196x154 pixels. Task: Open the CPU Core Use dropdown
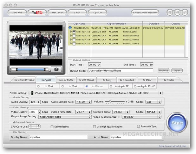(x=34, y=126)
